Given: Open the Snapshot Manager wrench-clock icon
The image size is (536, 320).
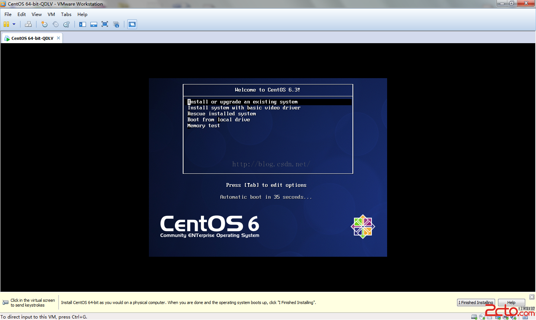Looking at the screenshot, I should (x=67, y=24).
